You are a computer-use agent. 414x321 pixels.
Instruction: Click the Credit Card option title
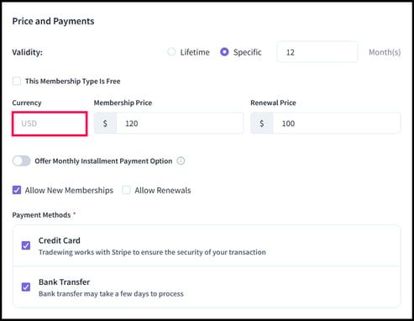click(60, 240)
